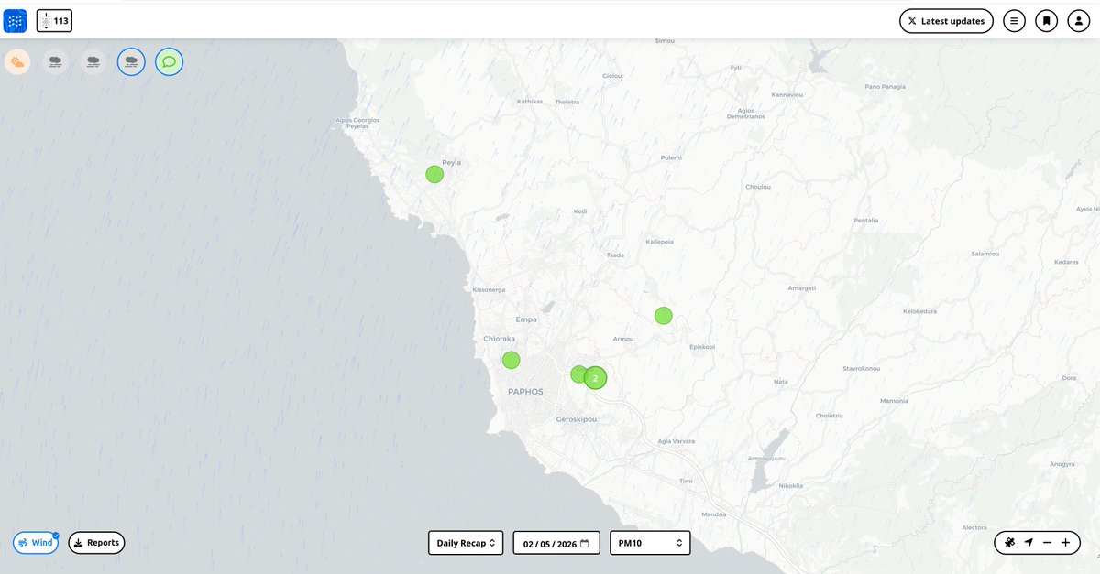Click the Polemi map label
Viewport: 1100px width, 574px height.
click(671, 157)
